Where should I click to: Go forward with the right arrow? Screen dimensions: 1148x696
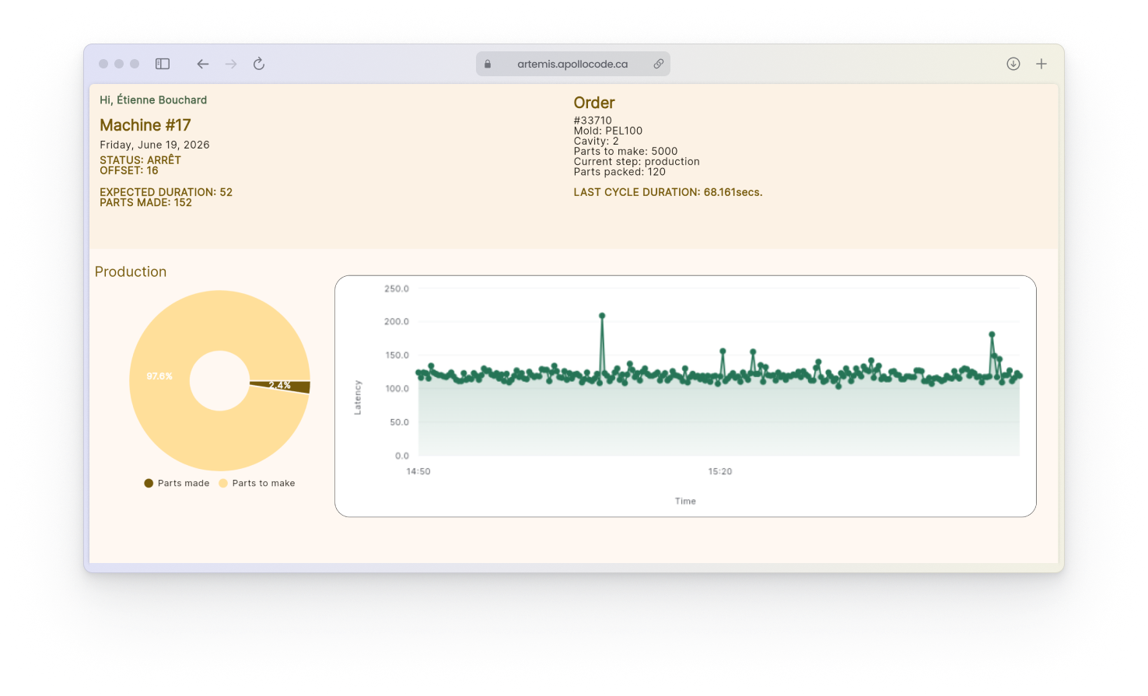tap(231, 64)
